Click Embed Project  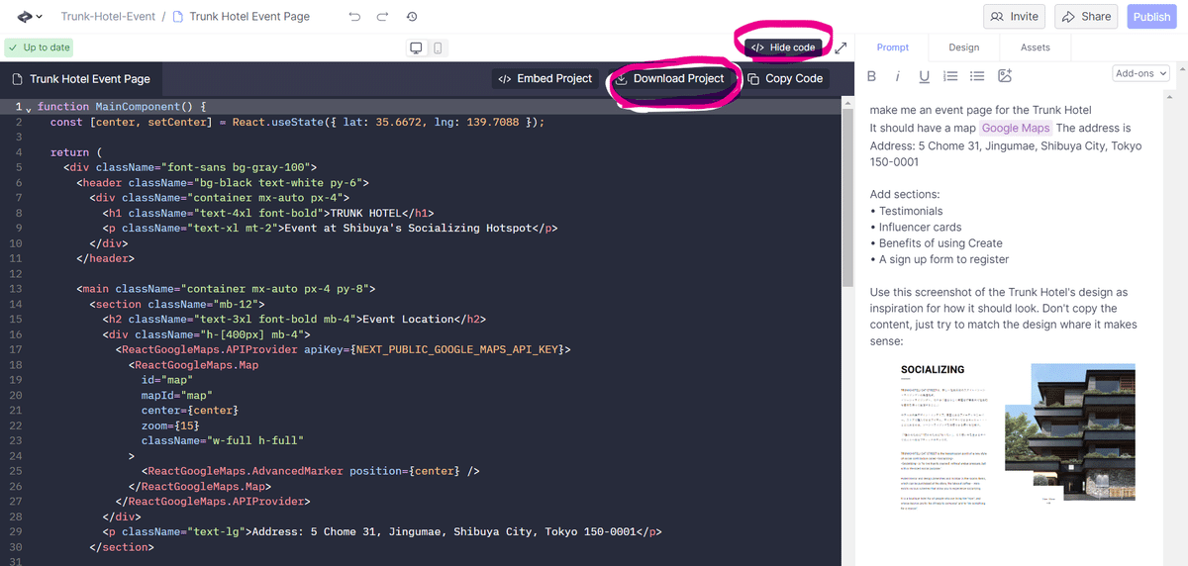545,79
